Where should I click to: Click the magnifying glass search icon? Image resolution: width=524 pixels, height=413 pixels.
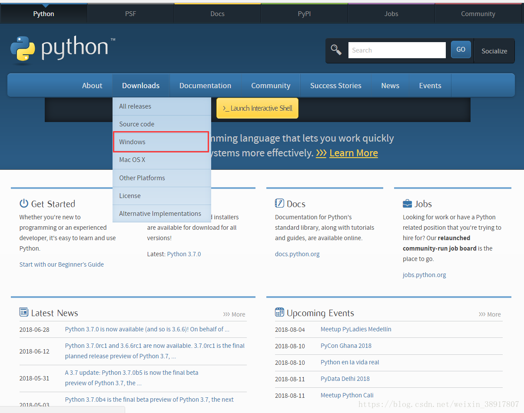click(336, 50)
